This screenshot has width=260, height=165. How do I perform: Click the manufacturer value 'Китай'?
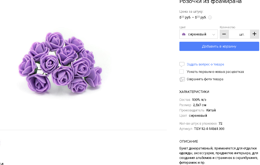(x=211, y=110)
